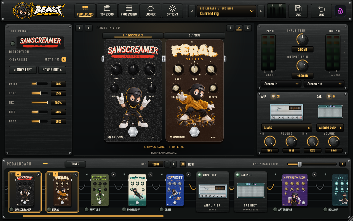Screen dimensions: 353x221
Task: Open the Options tab
Action: (172, 11)
